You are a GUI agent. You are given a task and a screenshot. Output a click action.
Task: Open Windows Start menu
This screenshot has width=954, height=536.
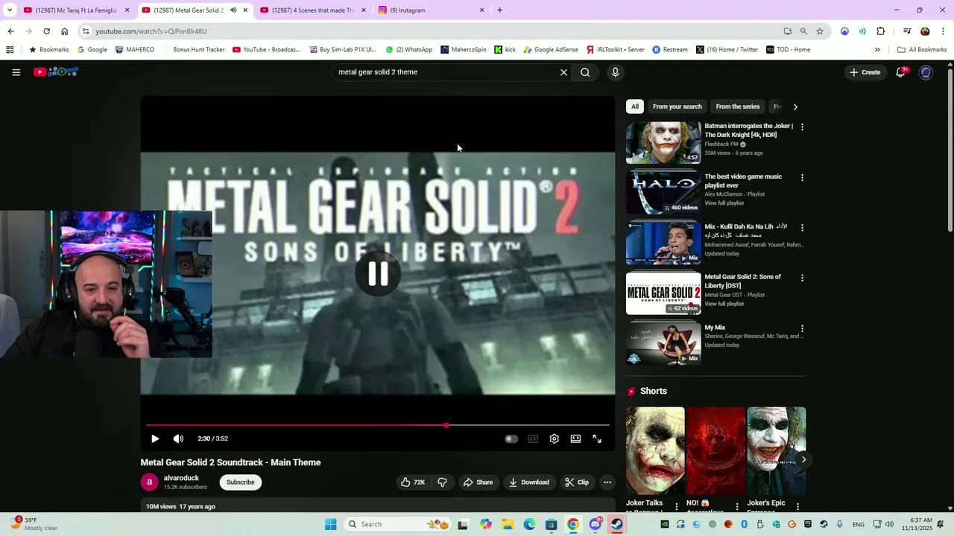click(330, 524)
